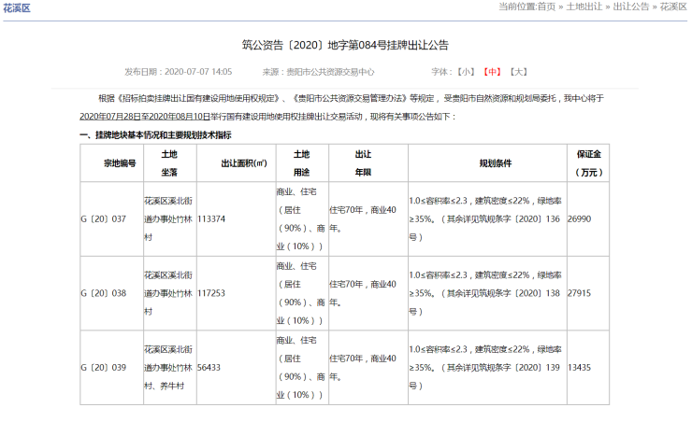Click planning conditions citing 〔2020〕136号
This screenshot has height=422, width=692.
pos(485,218)
